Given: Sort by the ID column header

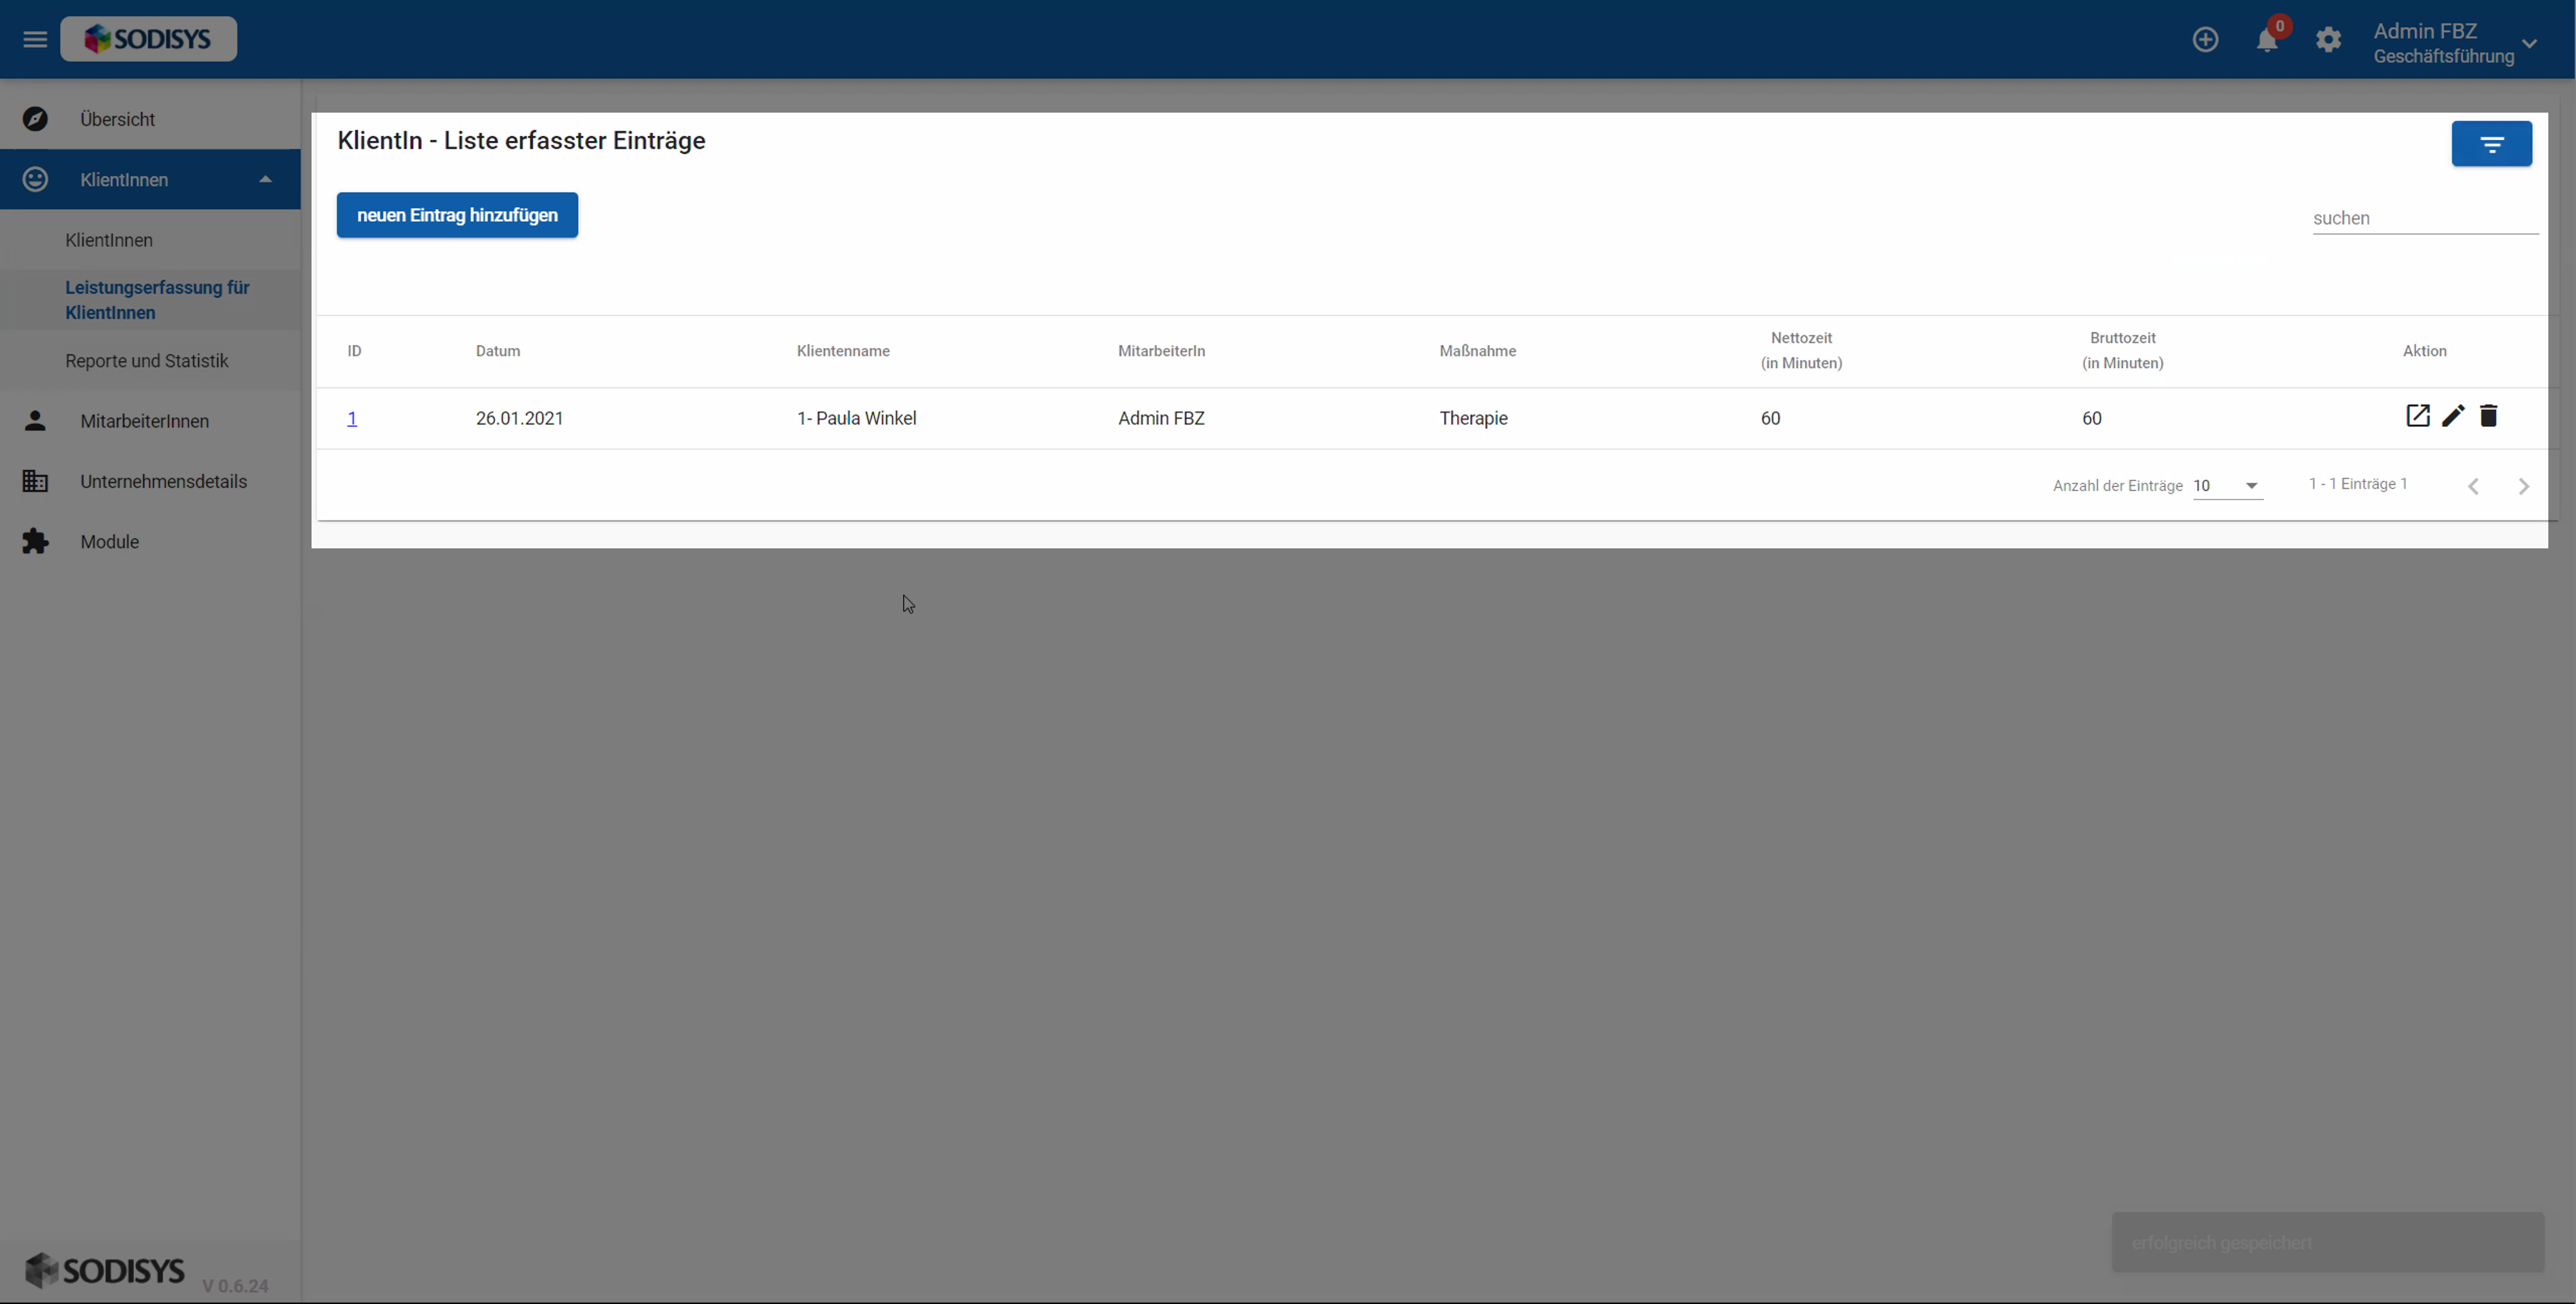Looking at the screenshot, I should coord(354,351).
